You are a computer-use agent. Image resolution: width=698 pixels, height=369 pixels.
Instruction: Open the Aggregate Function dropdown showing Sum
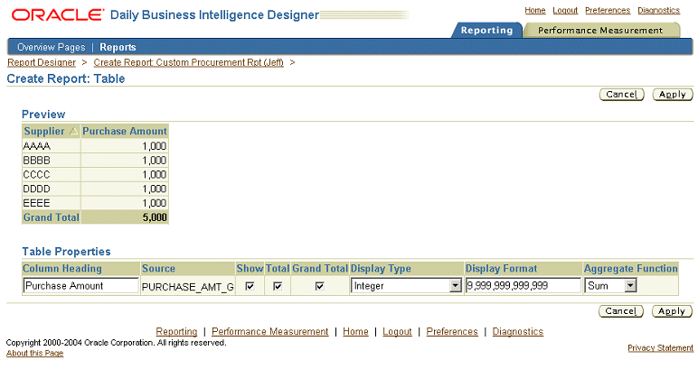click(x=610, y=285)
